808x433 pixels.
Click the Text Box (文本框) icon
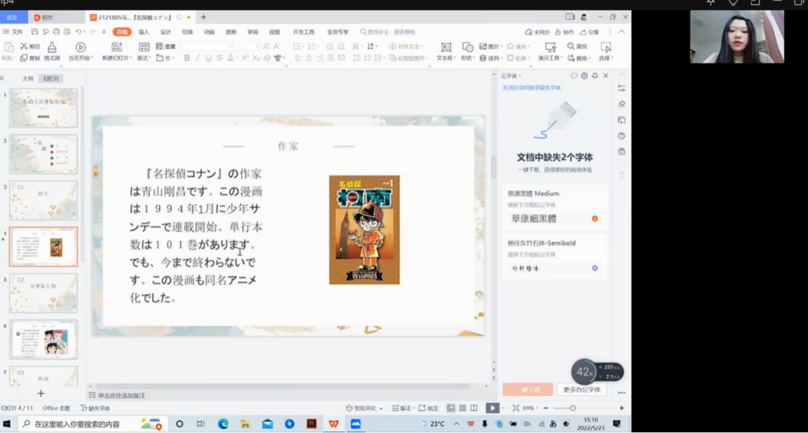point(446,47)
